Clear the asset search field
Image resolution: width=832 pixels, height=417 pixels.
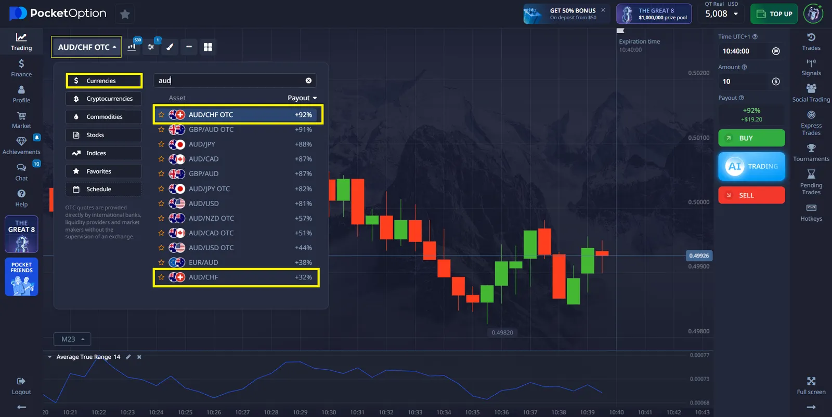[308, 80]
